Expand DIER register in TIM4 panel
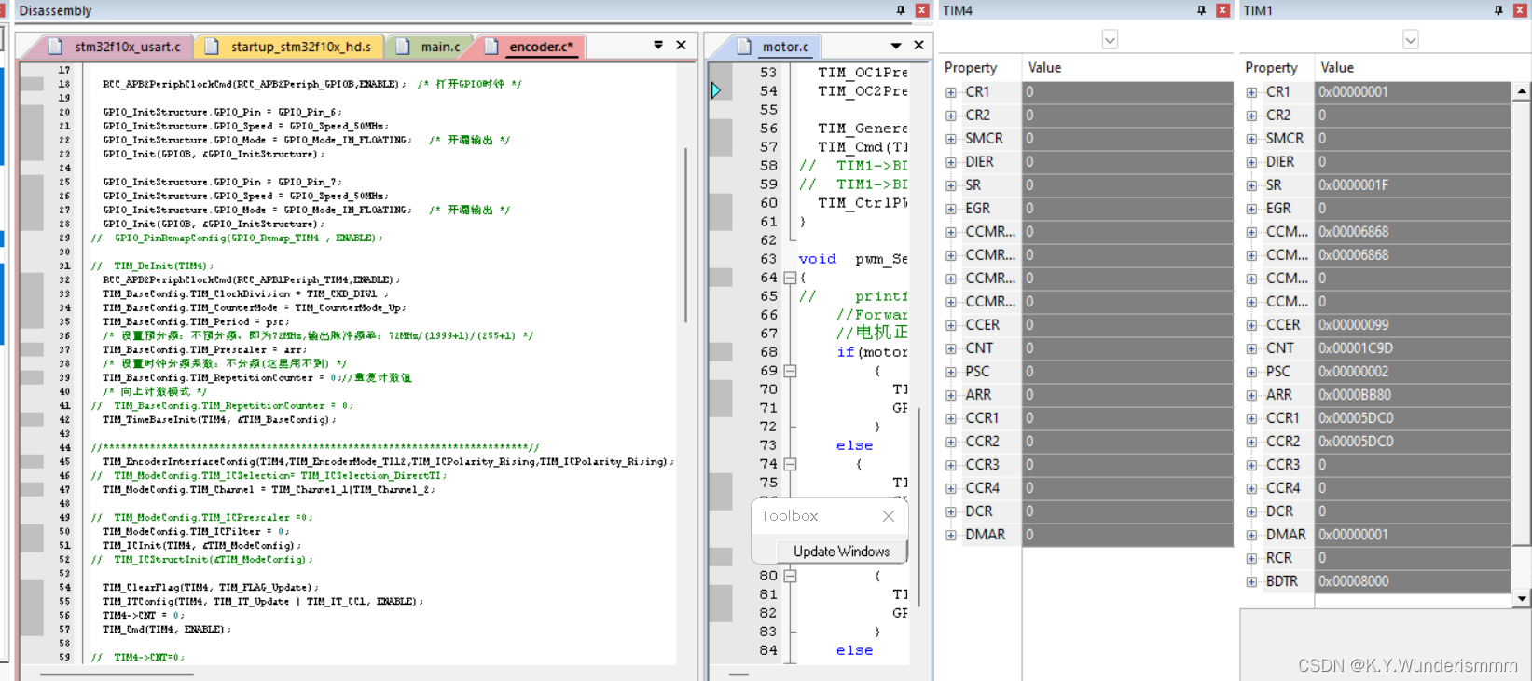 pyautogui.click(x=951, y=162)
